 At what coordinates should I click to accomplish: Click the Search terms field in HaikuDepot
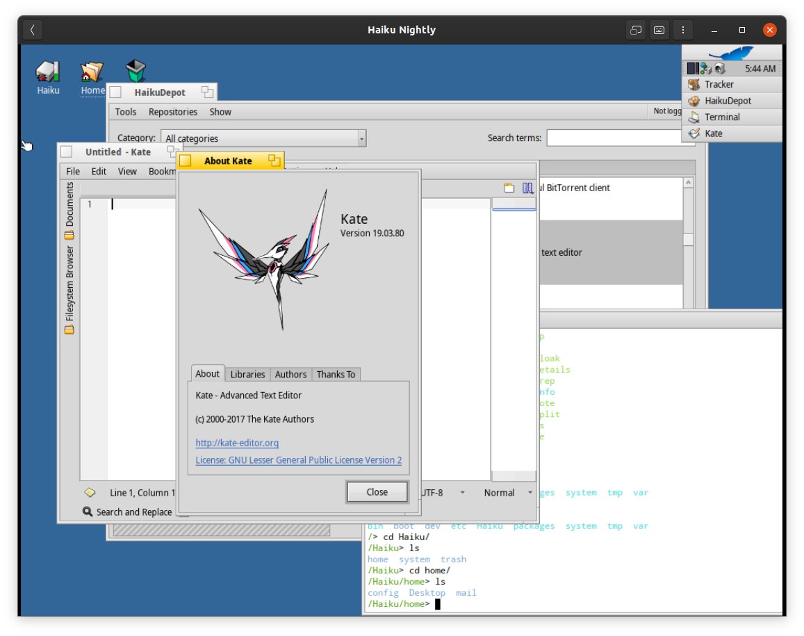click(614, 138)
